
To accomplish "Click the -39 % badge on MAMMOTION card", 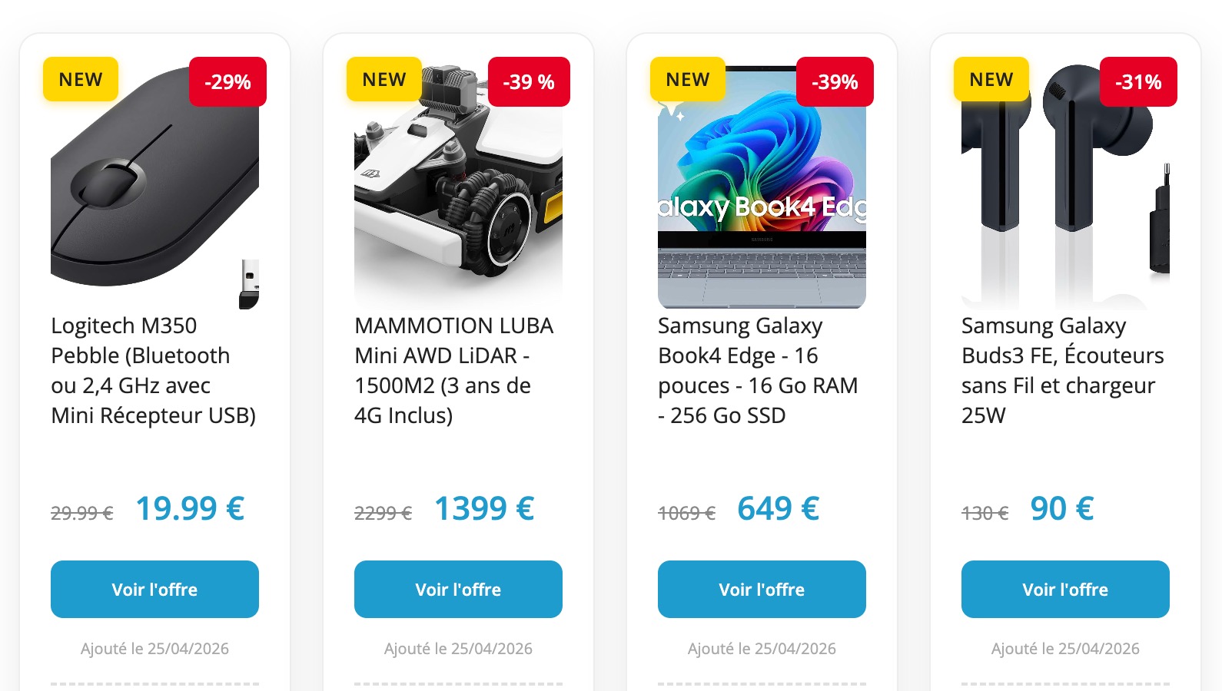I will point(529,82).
